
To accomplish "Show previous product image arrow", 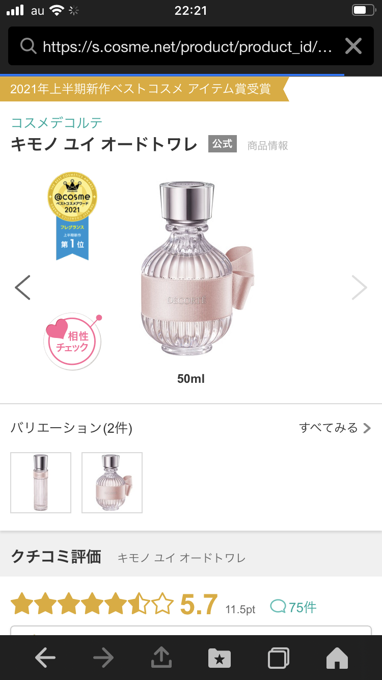I will coord(23,287).
